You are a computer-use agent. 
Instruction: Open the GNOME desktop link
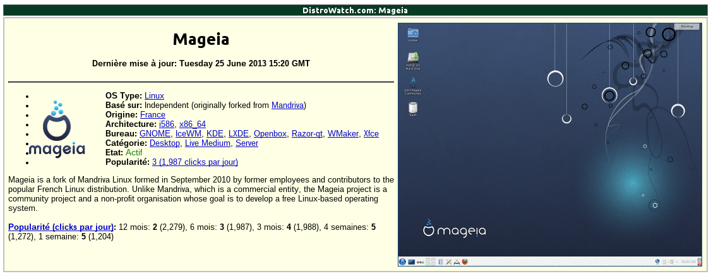click(155, 134)
